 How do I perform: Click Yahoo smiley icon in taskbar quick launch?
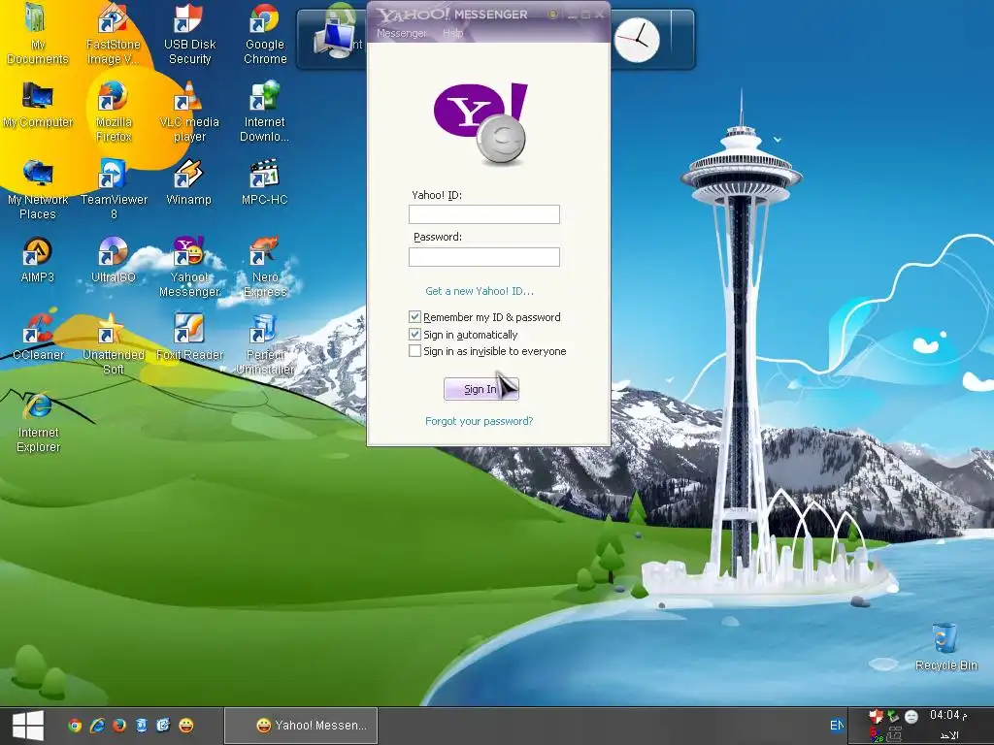(x=185, y=726)
